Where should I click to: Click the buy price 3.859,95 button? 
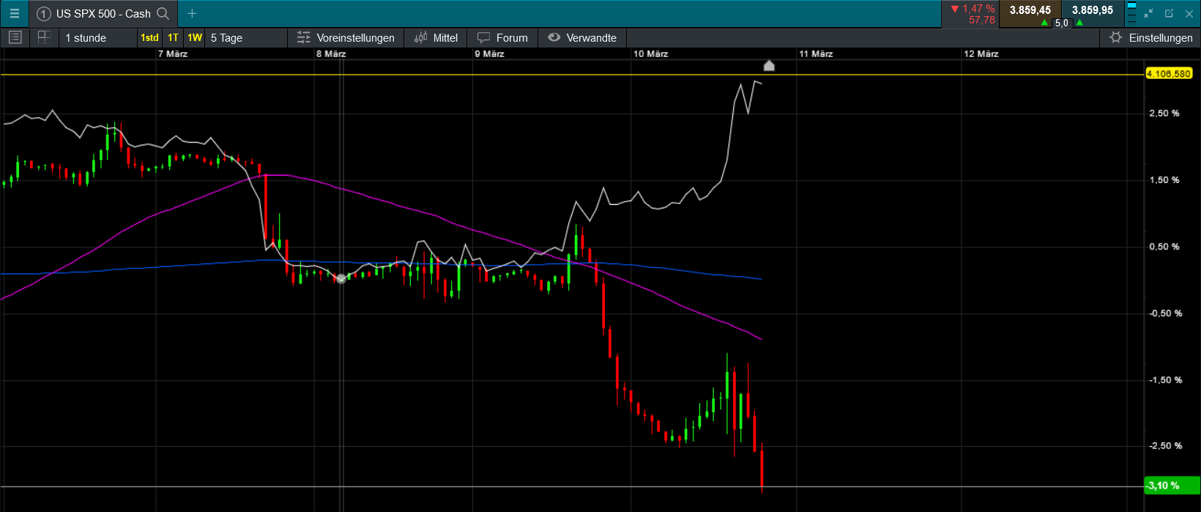tap(1093, 10)
